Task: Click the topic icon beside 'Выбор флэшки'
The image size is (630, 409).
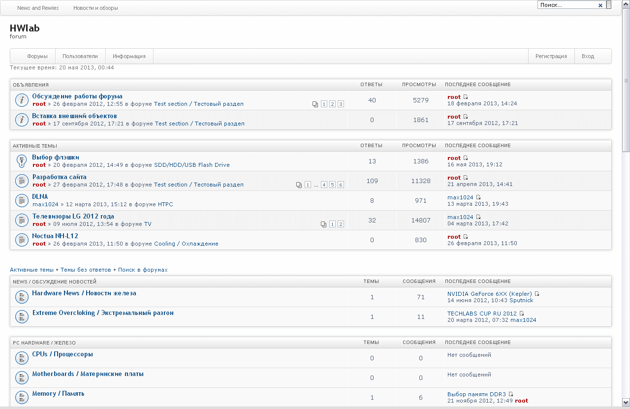Action: click(x=22, y=161)
